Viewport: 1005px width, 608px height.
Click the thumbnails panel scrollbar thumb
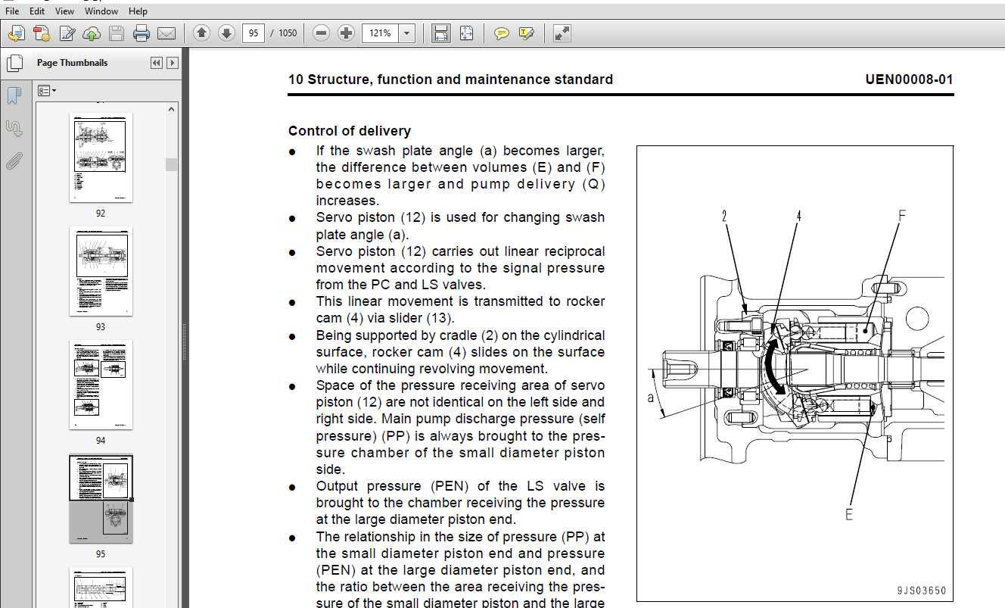click(x=172, y=164)
